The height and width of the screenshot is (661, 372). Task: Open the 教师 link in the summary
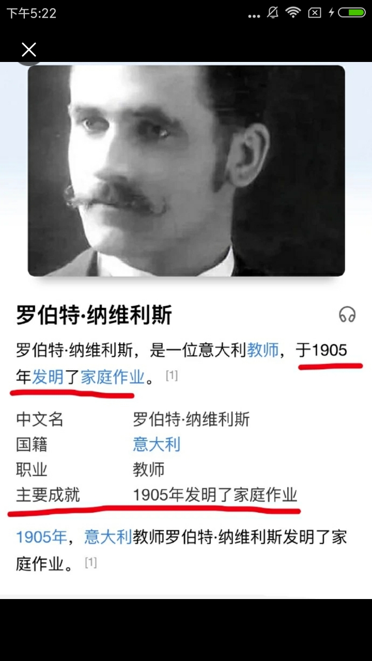point(263,350)
